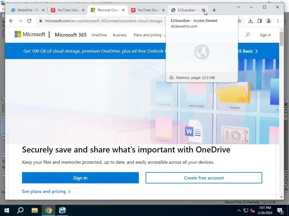
Task: Go forward to the next page
Action: coord(20,21)
